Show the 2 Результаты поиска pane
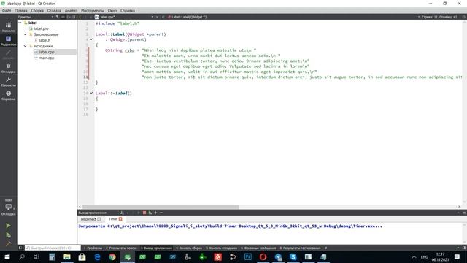 click(122, 248)
